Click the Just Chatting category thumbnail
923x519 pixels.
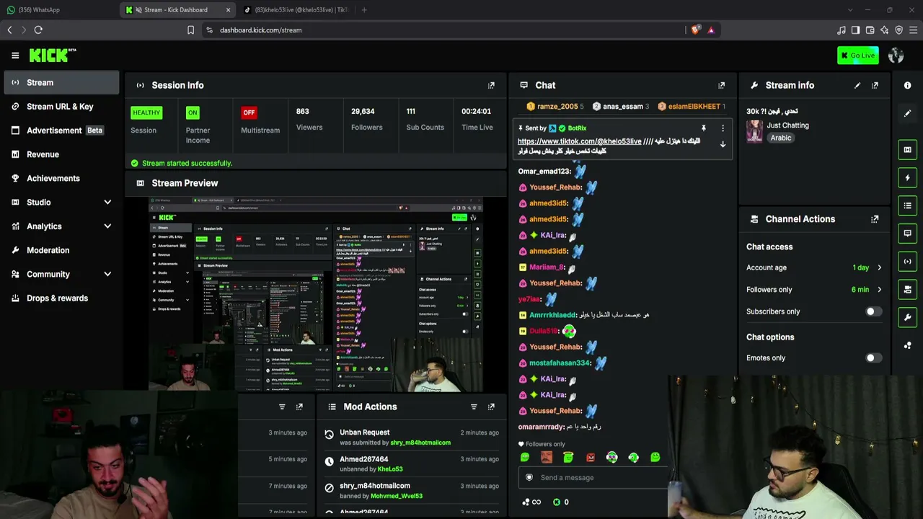coord(754,131)
